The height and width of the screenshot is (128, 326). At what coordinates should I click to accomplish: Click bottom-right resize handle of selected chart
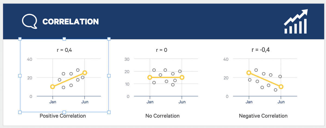109,112
